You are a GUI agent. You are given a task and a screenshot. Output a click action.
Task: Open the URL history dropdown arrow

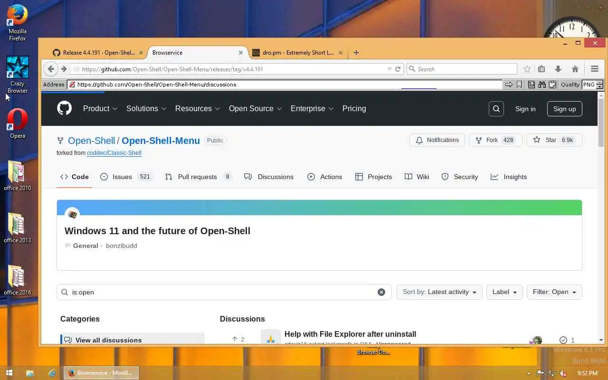tap(389, 69)
